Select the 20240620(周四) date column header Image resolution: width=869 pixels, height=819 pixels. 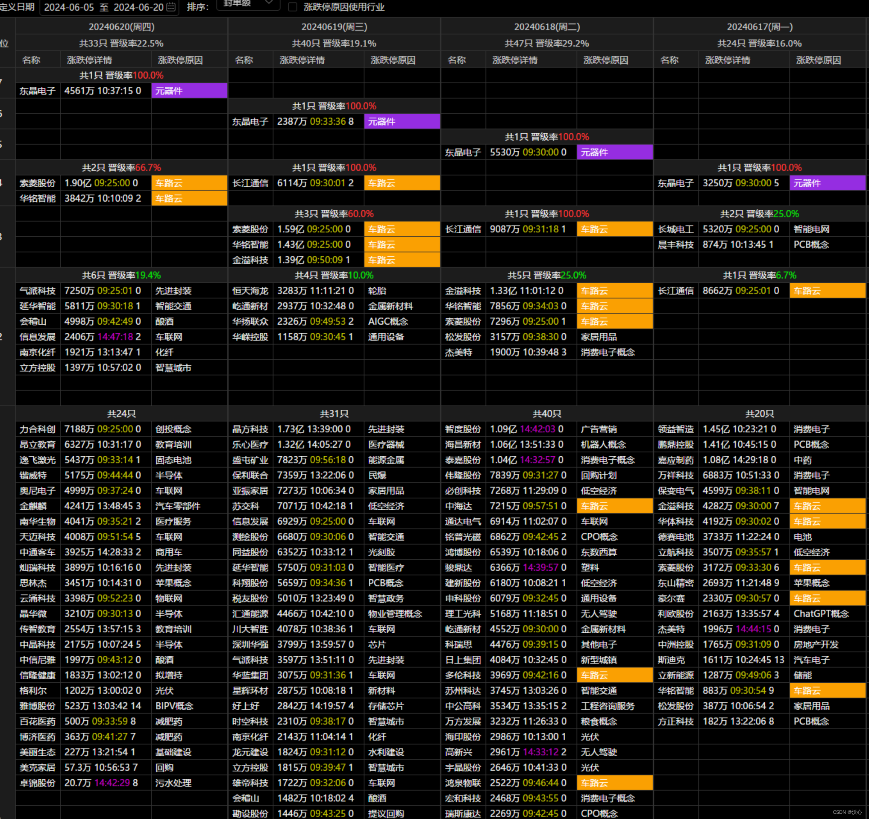[x=121, y=26]
